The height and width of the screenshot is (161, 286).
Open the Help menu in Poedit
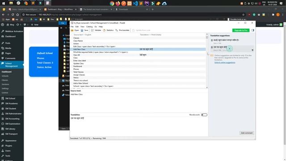pos(101,27)
